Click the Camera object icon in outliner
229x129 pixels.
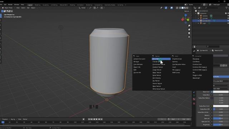(201, 16)
